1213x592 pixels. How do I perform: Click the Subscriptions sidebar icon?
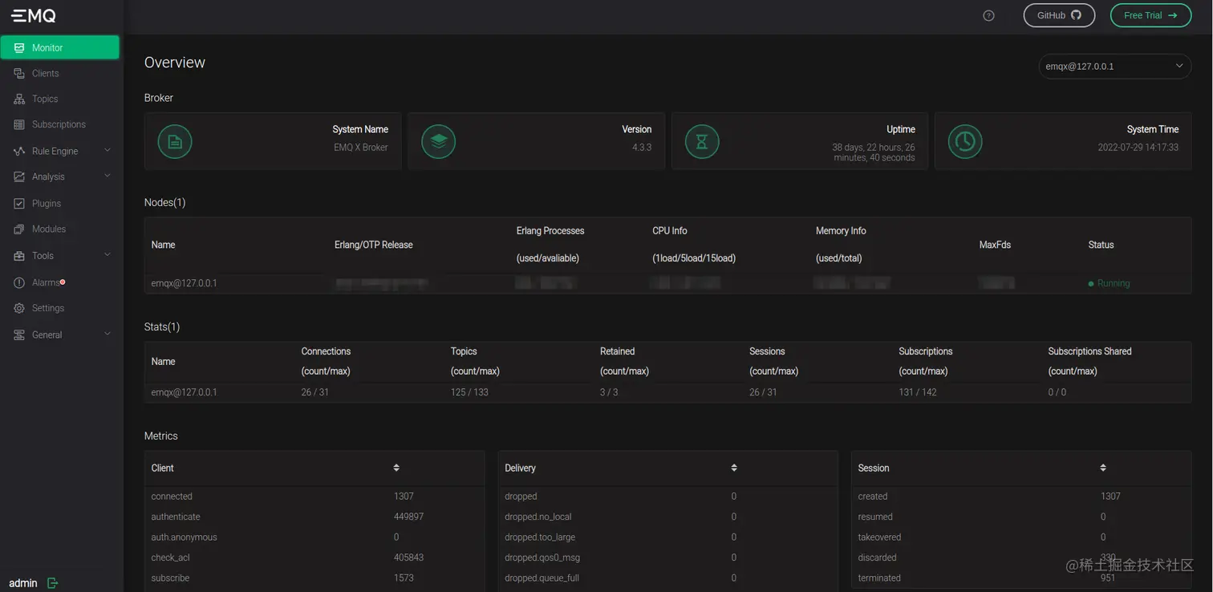[19, 125]
